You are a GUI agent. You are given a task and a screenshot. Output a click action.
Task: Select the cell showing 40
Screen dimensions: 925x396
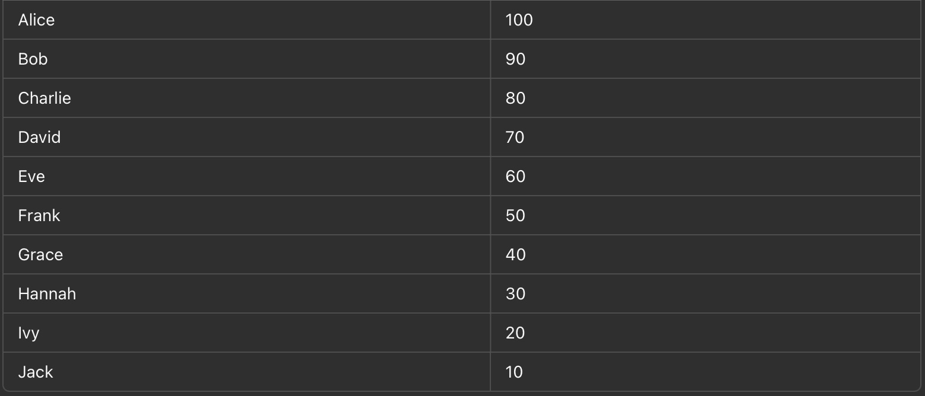tap(516, 255)
